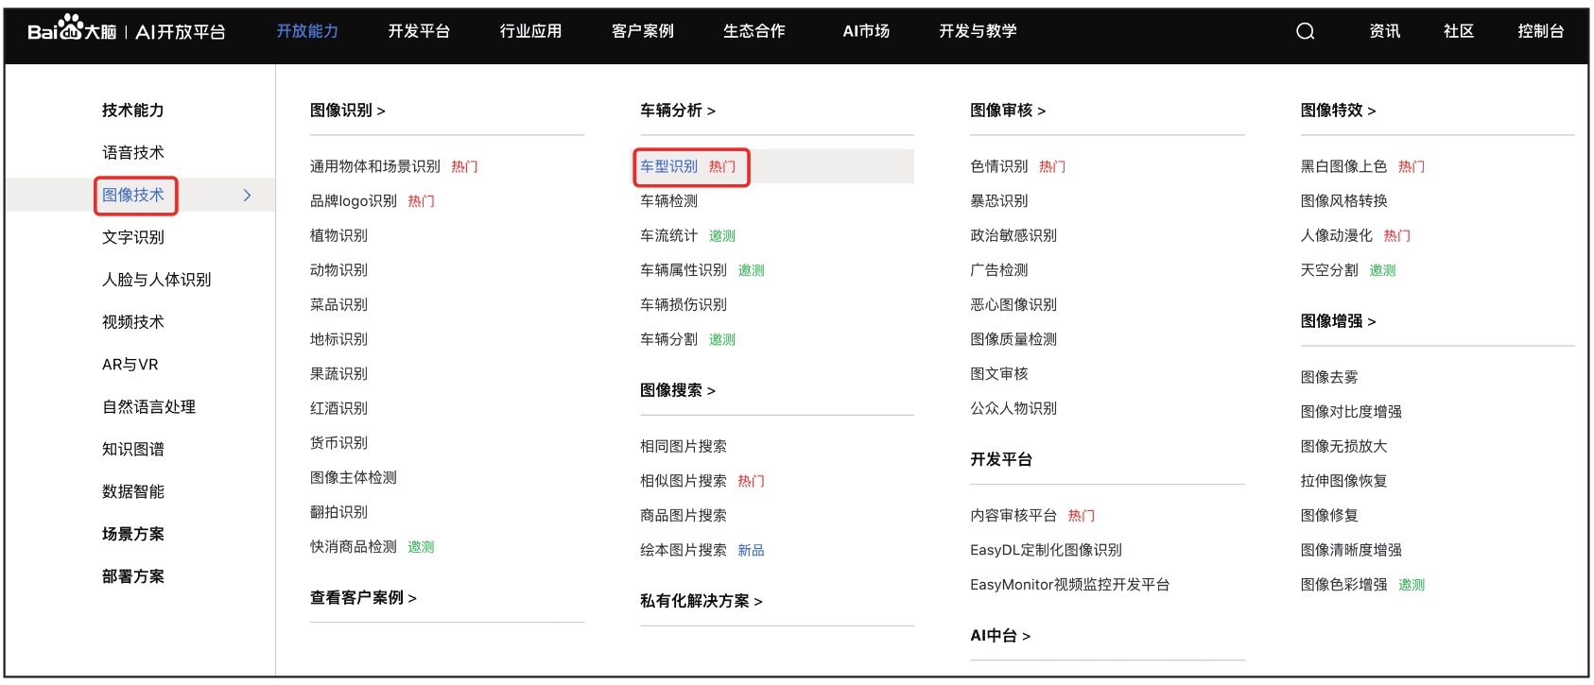Image resolution: width=1594 pixels, height=685 pixels.
Task: Select 图像色彩增强 link
Action: coord(1344,585)
